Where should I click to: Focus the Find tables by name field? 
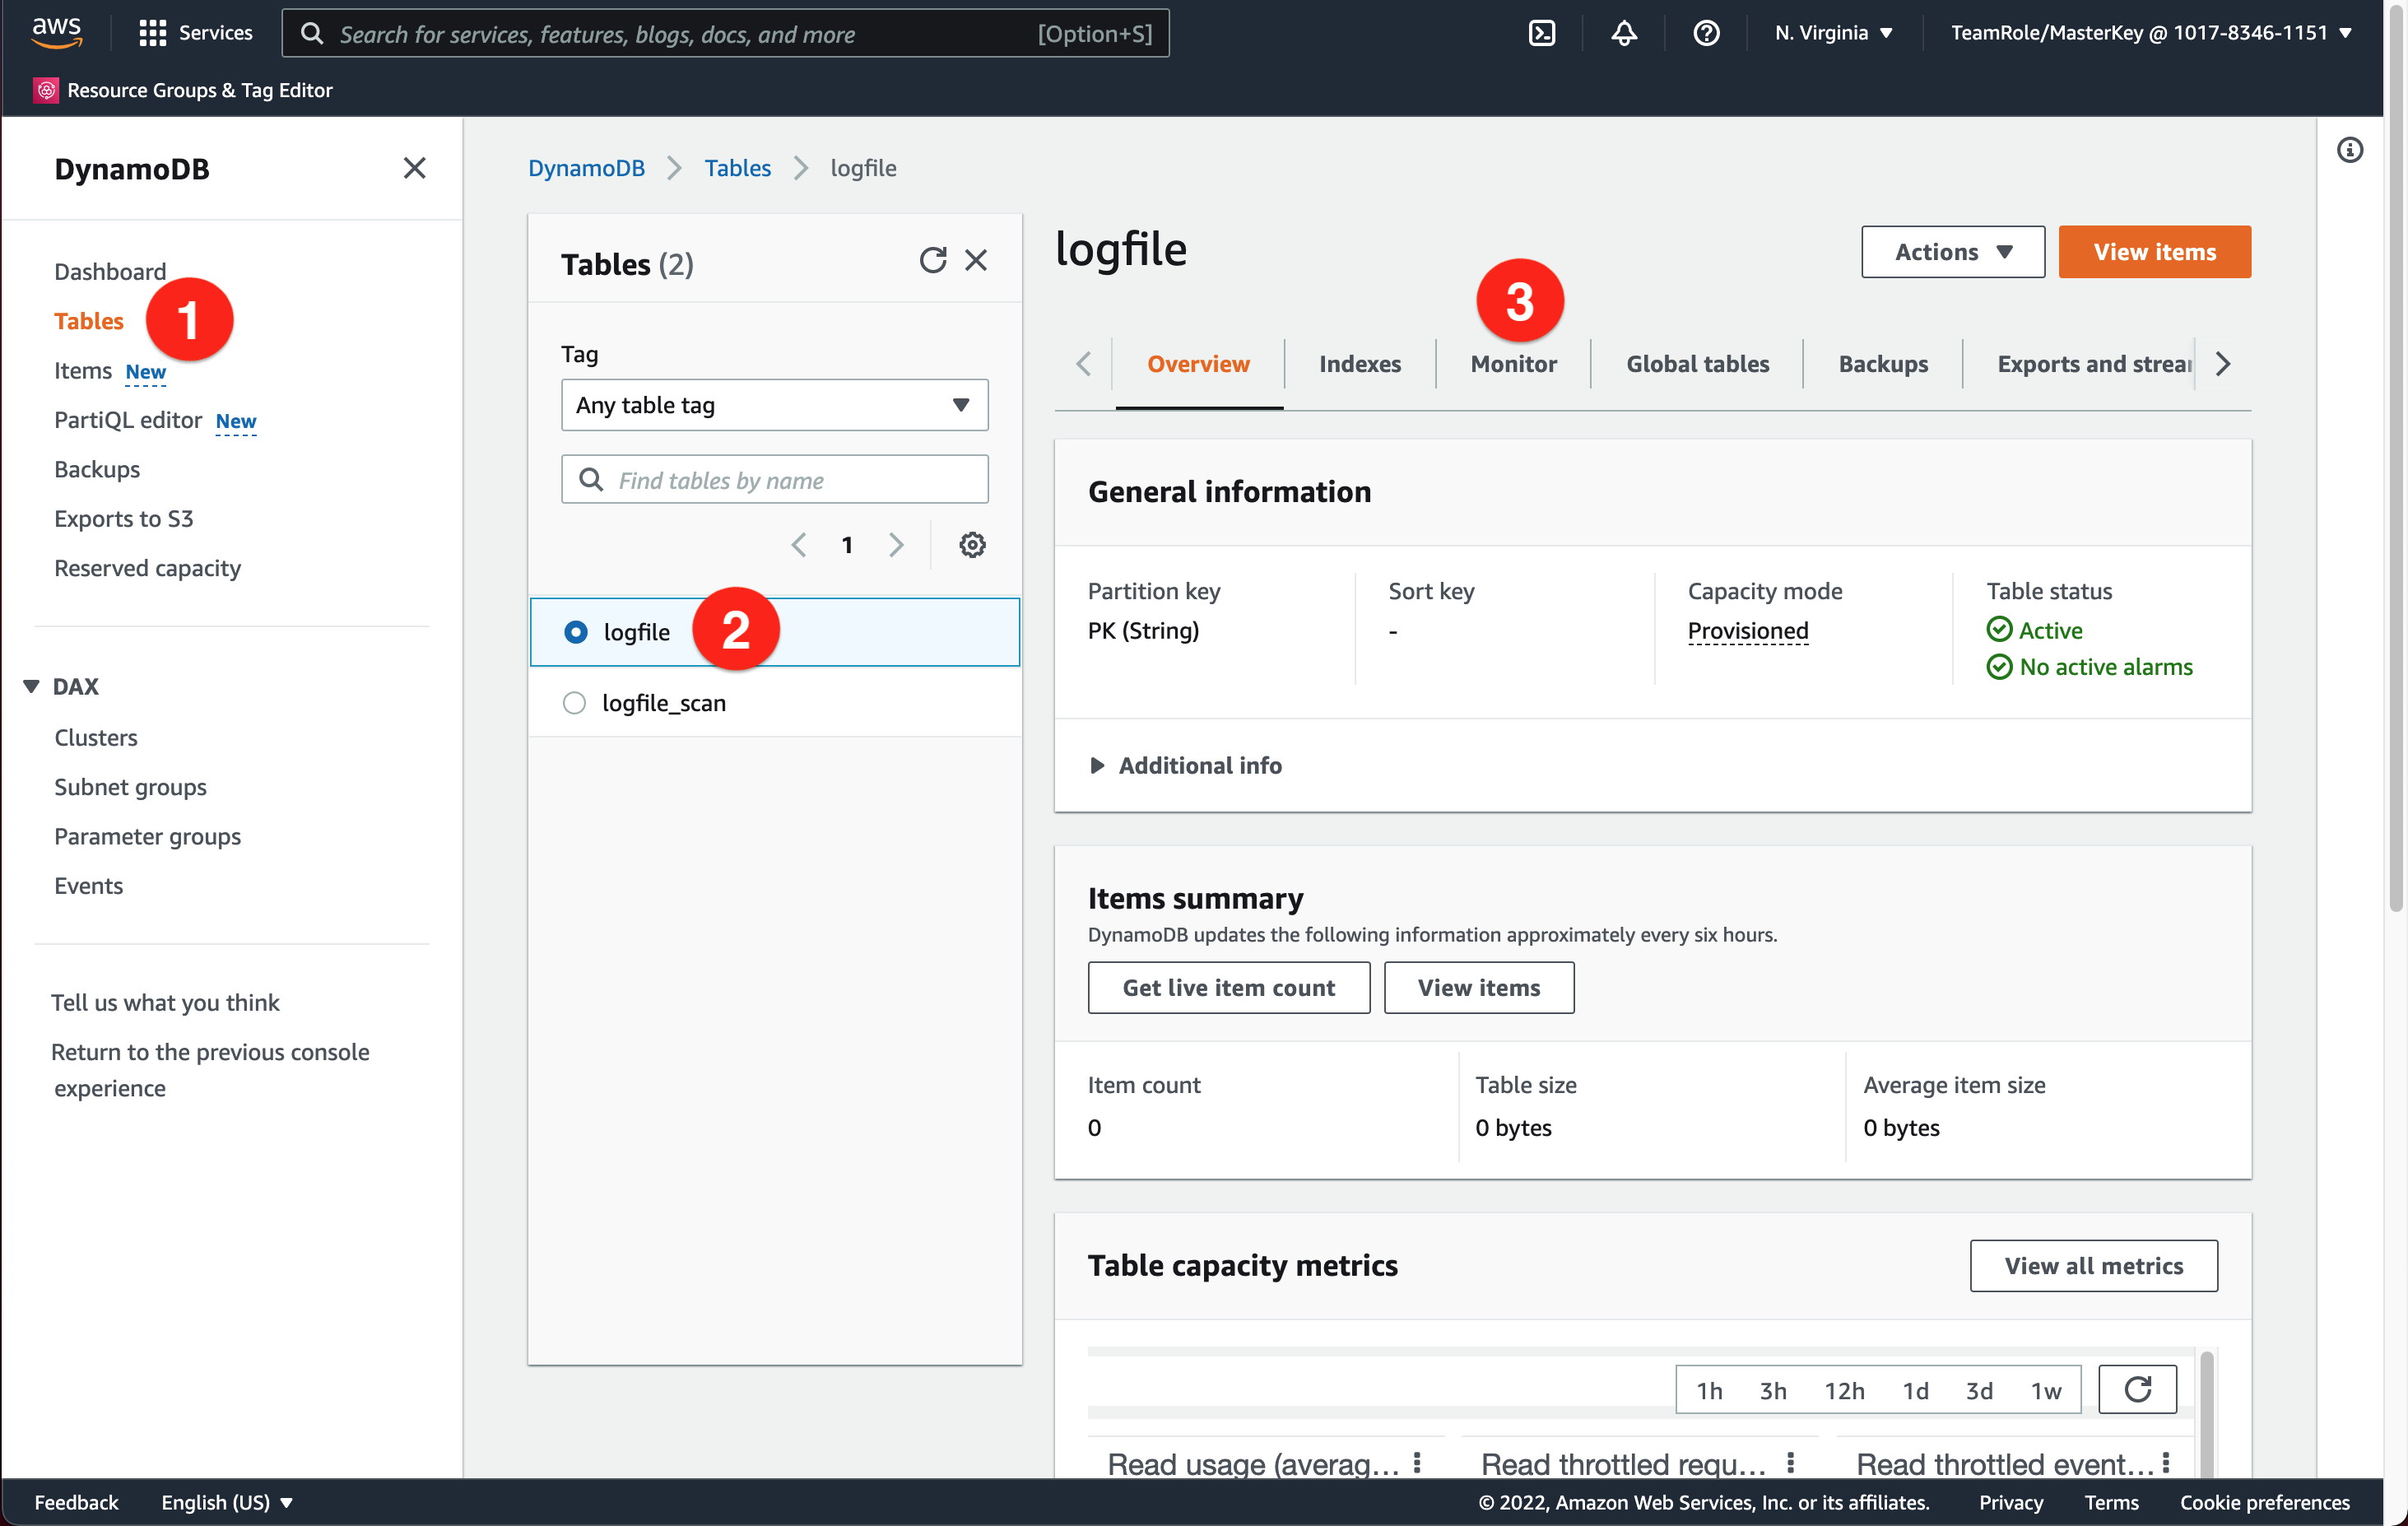pos(775,480)
